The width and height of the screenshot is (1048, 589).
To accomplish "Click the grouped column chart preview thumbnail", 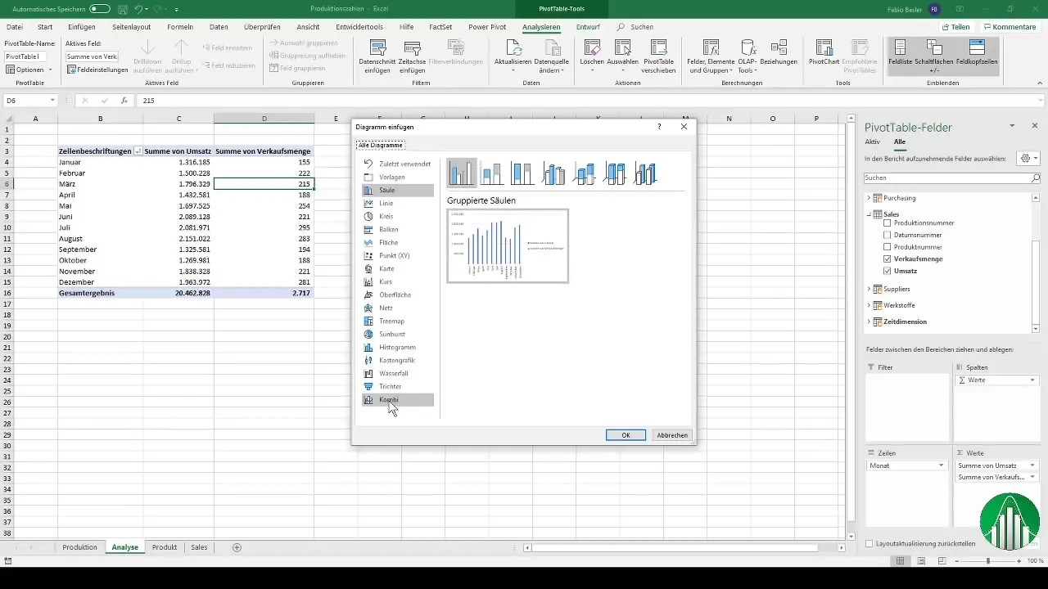I will click(x=508, y=245).
